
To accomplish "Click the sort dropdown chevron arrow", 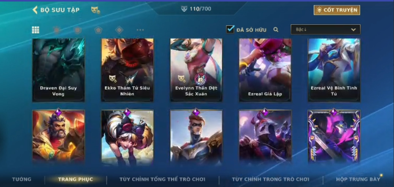I will (x=353, y=30).
